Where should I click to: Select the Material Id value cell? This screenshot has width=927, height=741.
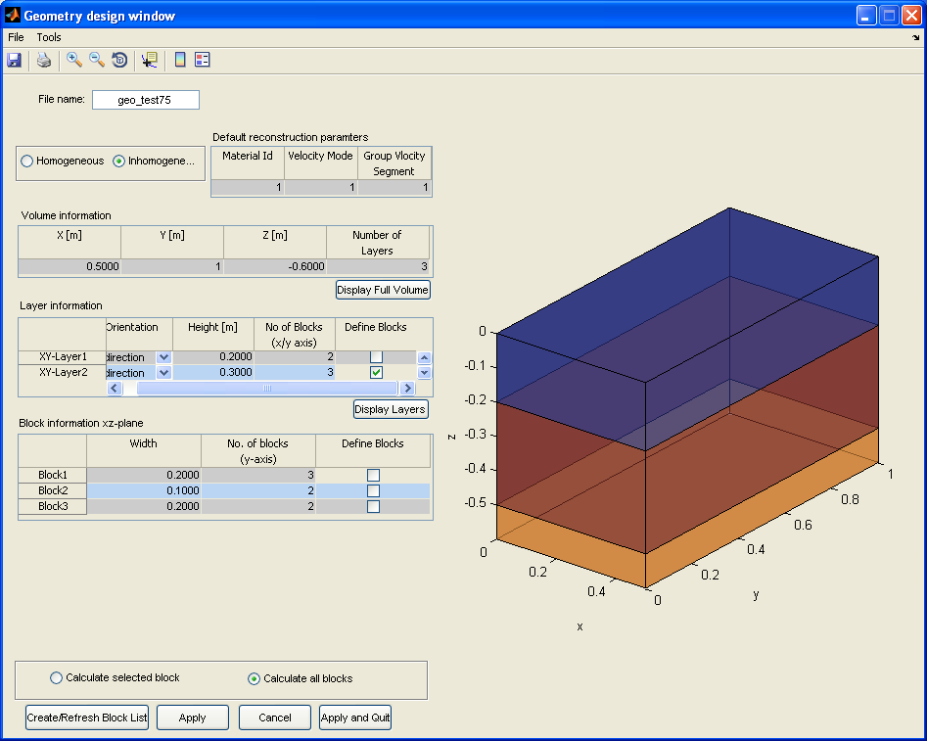pyautogui.click(x=248, y=188)
